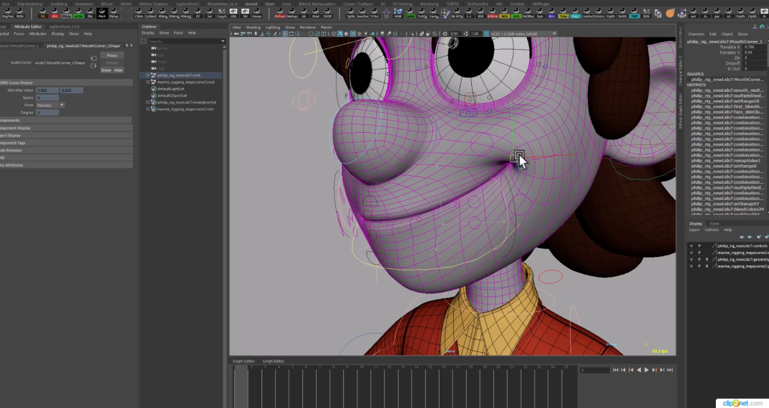Open the Script Editor panel tab
Image resolution: width=769 pixels, height=408 pixels.
[x=273, y=361]
